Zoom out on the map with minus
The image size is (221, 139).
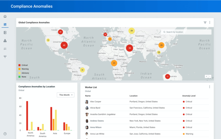pyautogui.click(x=210, y=76)
